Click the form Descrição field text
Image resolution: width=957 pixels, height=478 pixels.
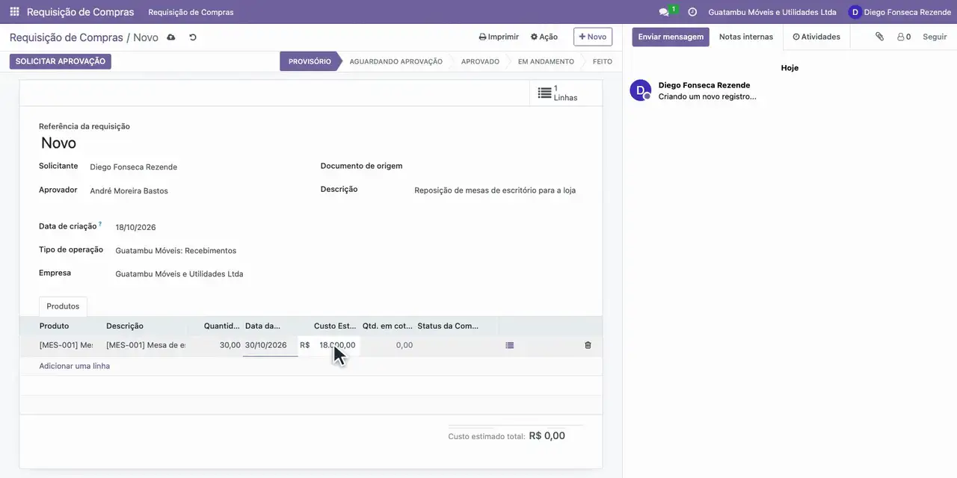click(x=495, y=190)
